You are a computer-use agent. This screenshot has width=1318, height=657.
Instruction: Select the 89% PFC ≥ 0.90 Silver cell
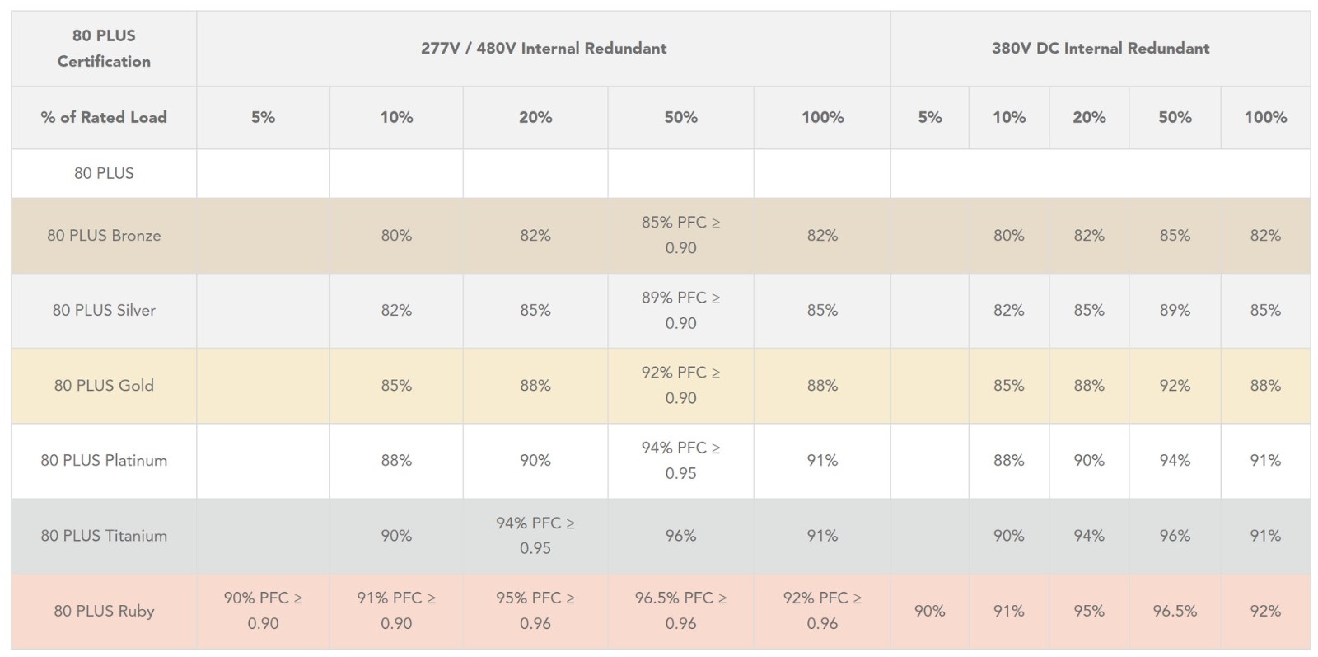pos(680,310)
